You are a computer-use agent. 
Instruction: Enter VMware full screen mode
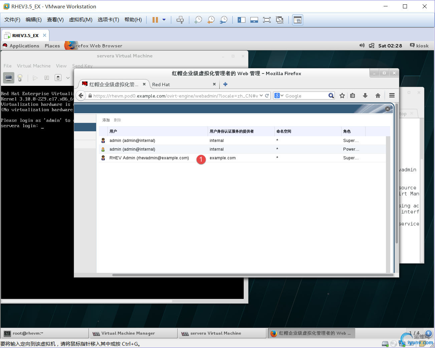click(267, 20)
